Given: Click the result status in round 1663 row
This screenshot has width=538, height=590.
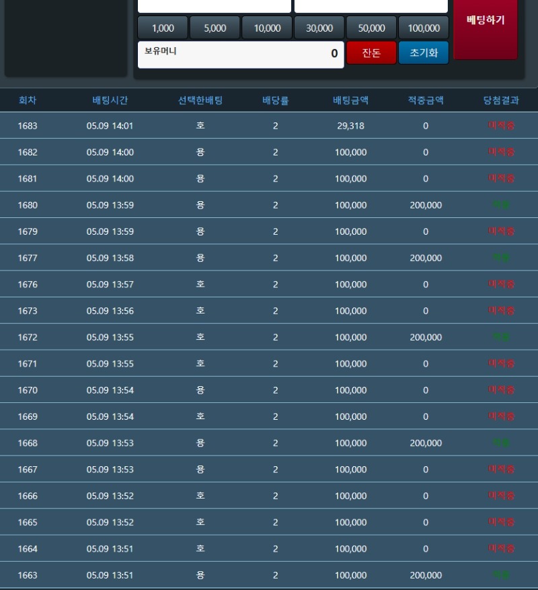Looking at the screenshot, I should 501,575.
